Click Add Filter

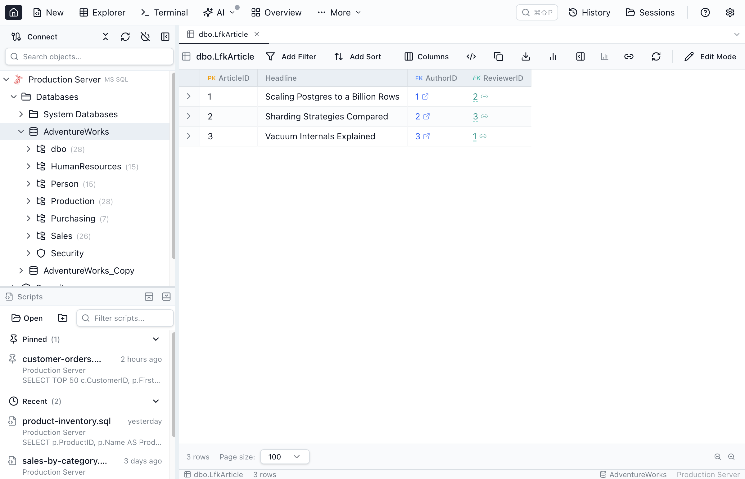pos(291,56)
